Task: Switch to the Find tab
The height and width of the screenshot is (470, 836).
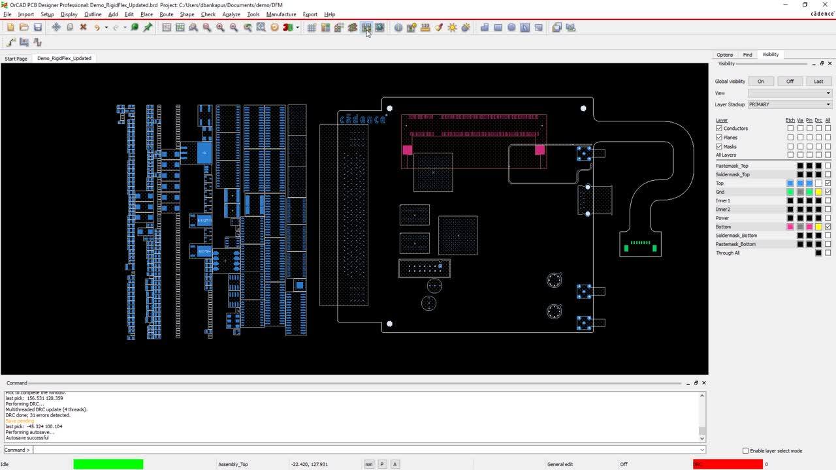Action: (747, 55)
